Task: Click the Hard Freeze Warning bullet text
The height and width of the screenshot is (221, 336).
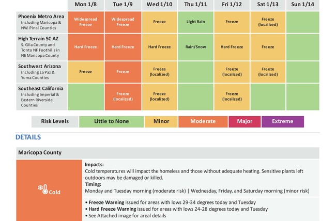Action: 176,209
